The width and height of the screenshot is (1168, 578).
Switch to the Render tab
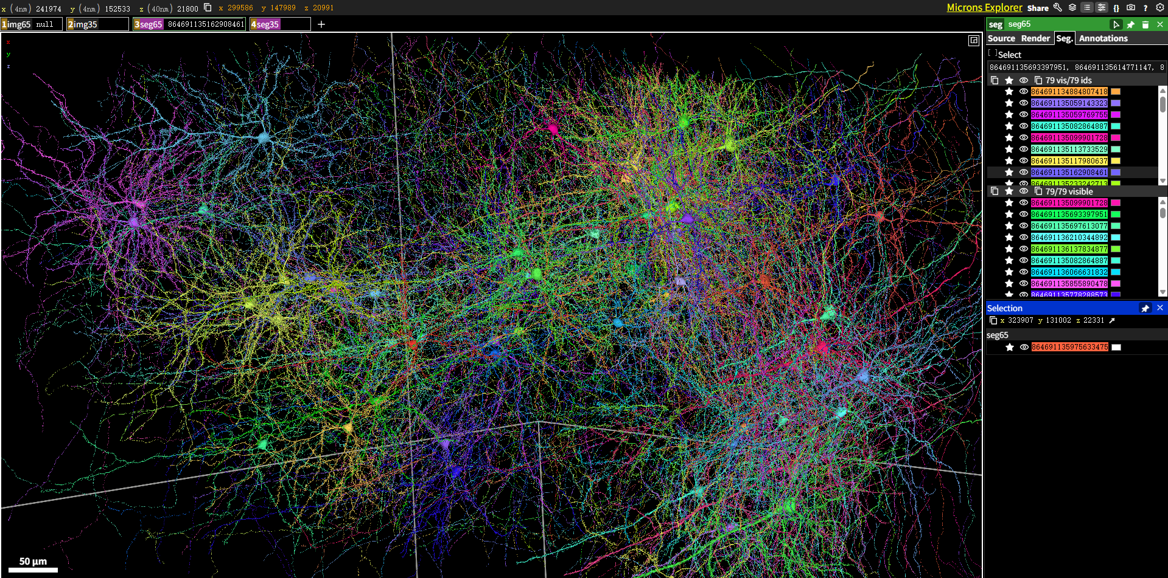[x=1035, y=38]
